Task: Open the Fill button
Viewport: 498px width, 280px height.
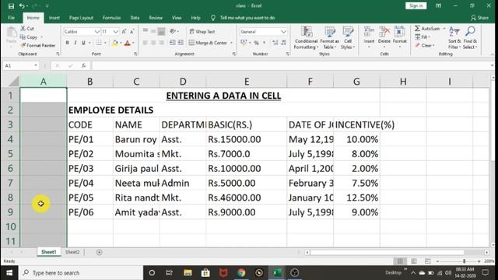Action: point(423,37)
